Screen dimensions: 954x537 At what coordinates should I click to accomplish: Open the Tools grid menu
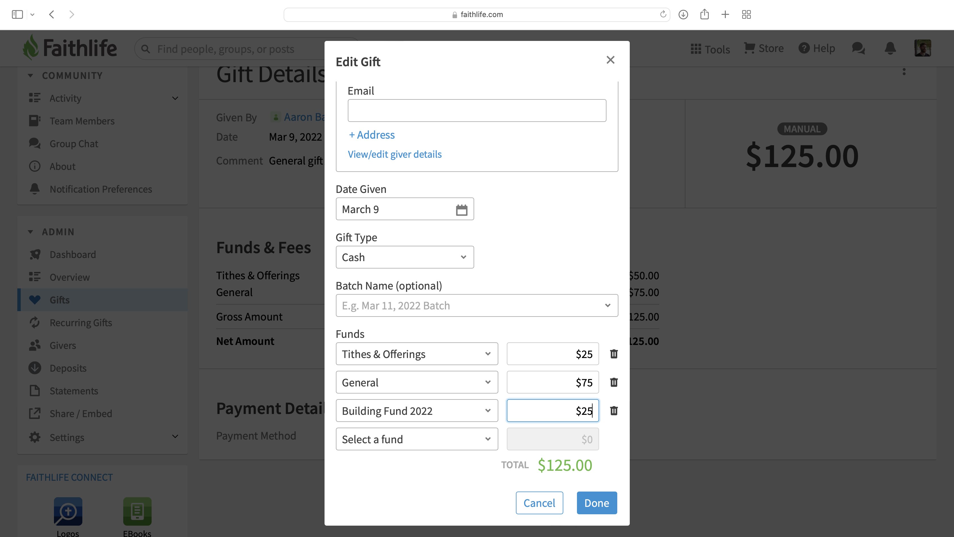710,49
